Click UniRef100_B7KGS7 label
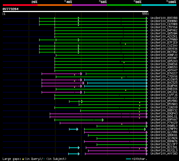The image size is (179, 161). coord(164,74)
